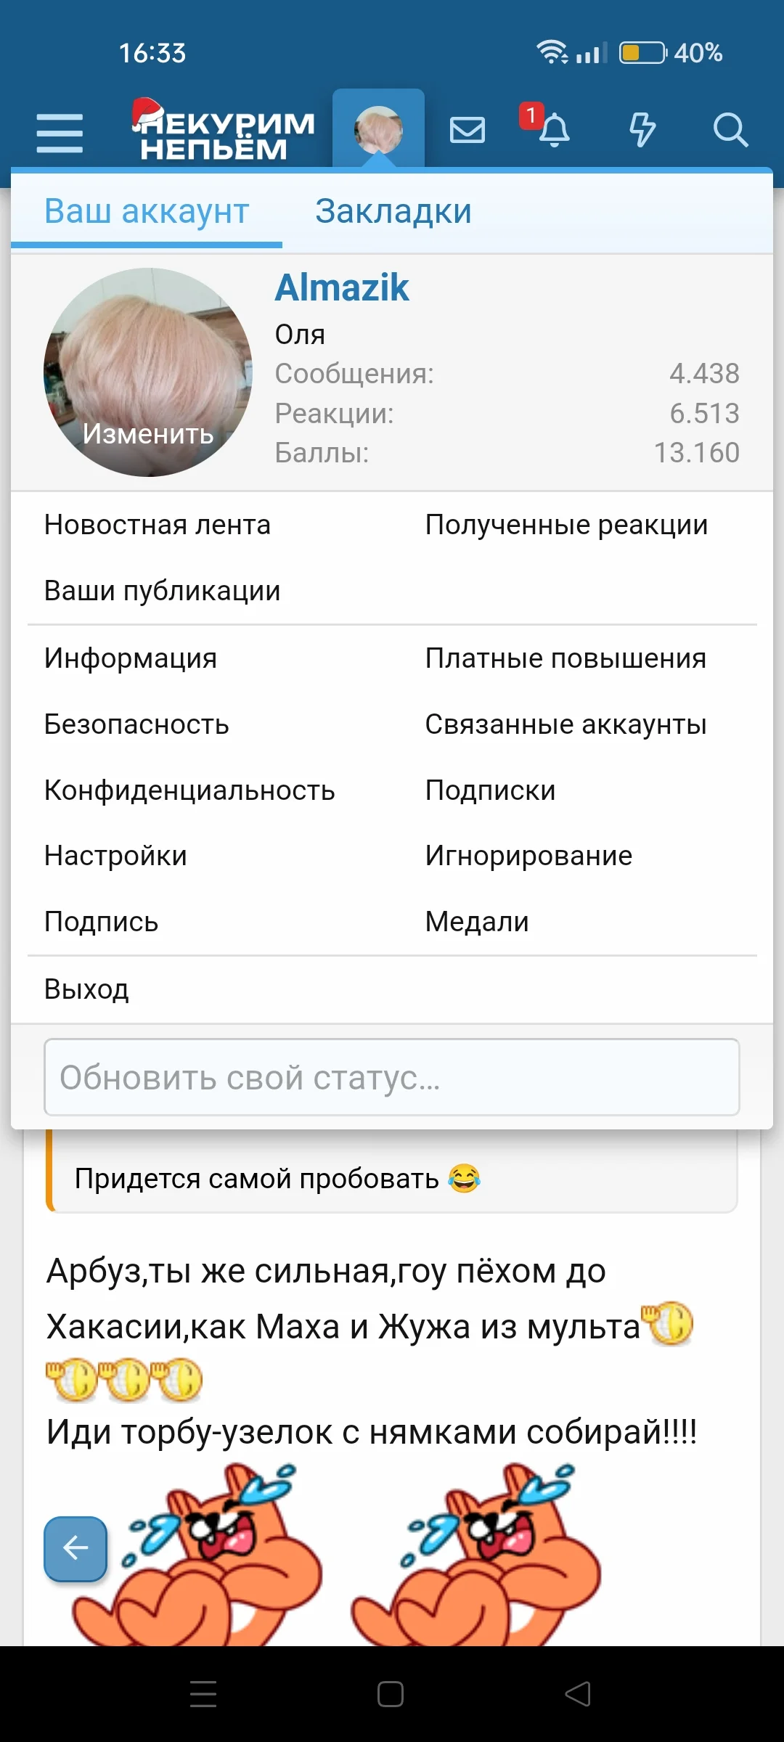Open the hamburger navigation menu
This screenshot has width=784, height=1742.
click(x=61, y=129)
